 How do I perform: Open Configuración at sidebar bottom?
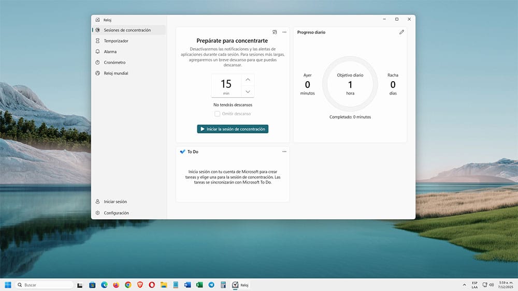click(129, 213)
